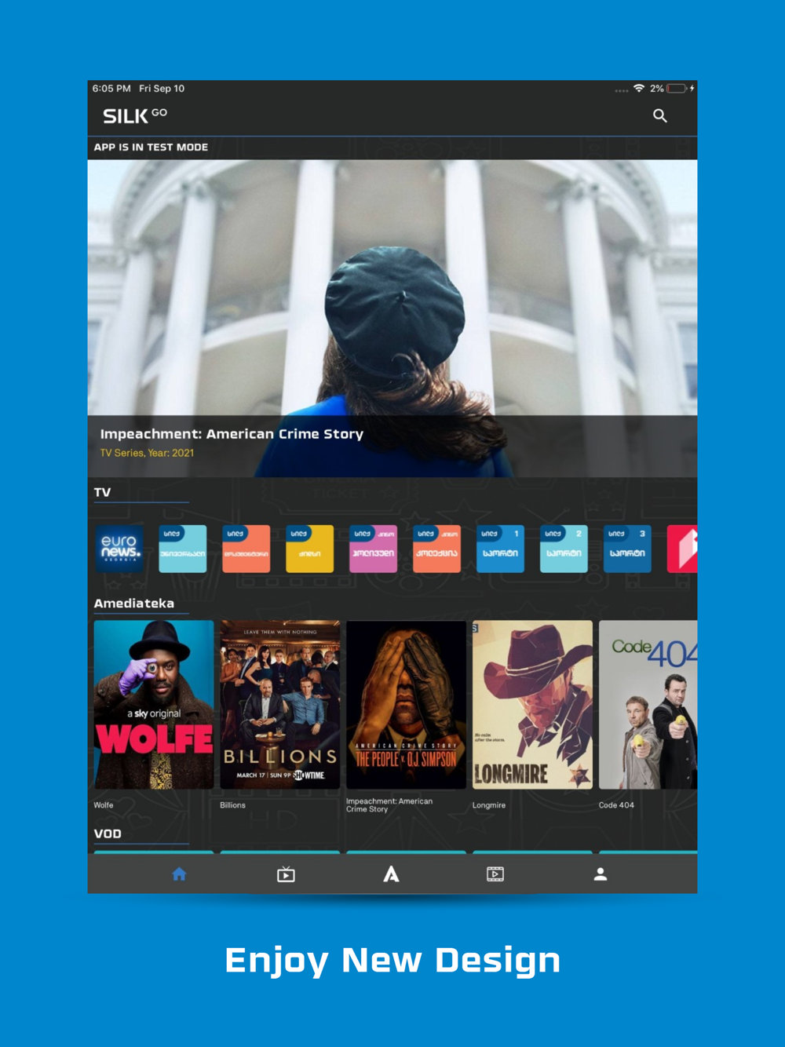Open the Code 404 poster
Screen dimensions: 785x1047
point(648,705)
